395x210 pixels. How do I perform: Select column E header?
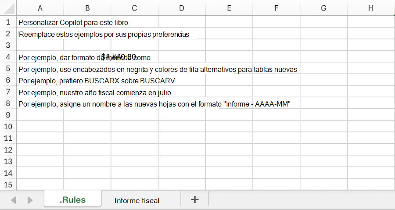point(229,8)
